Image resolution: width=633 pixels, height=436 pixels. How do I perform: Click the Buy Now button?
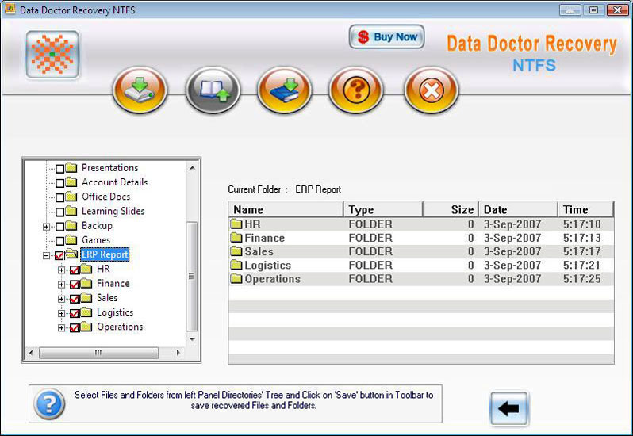pos(386,36)
